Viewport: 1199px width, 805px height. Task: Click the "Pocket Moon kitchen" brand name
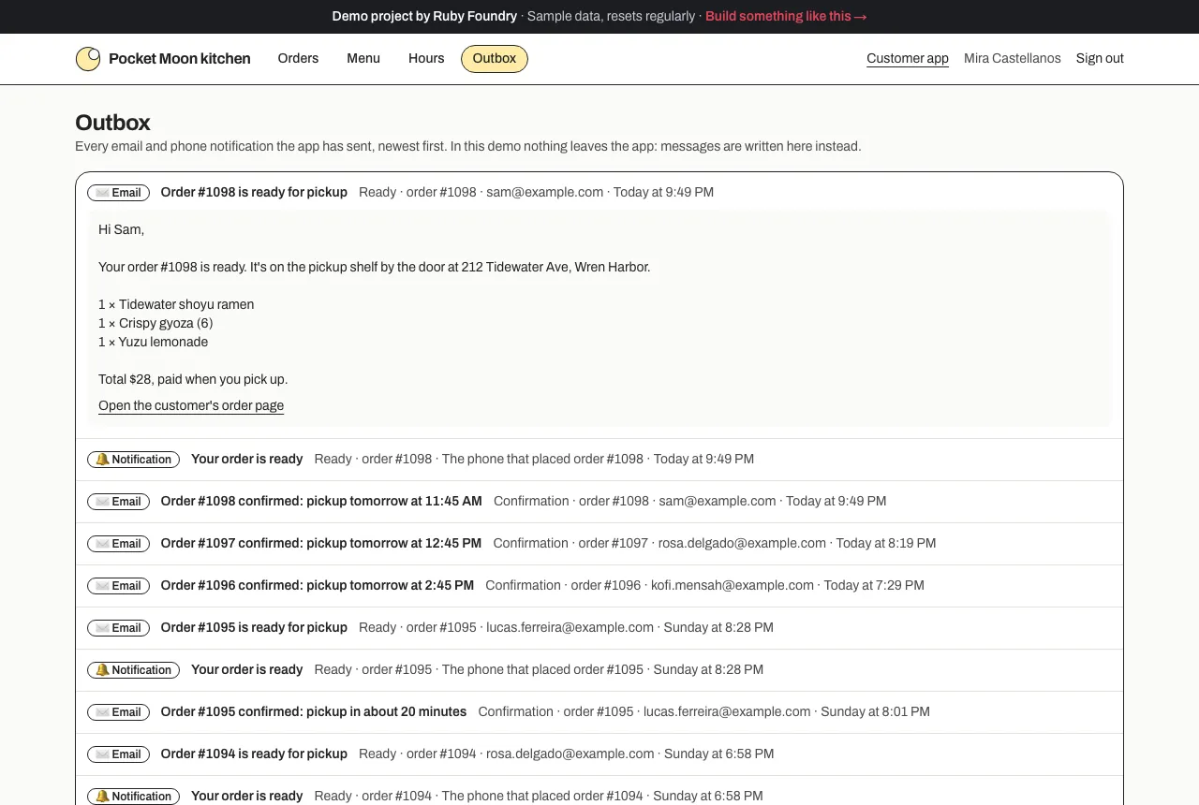[x=180, y=58]
